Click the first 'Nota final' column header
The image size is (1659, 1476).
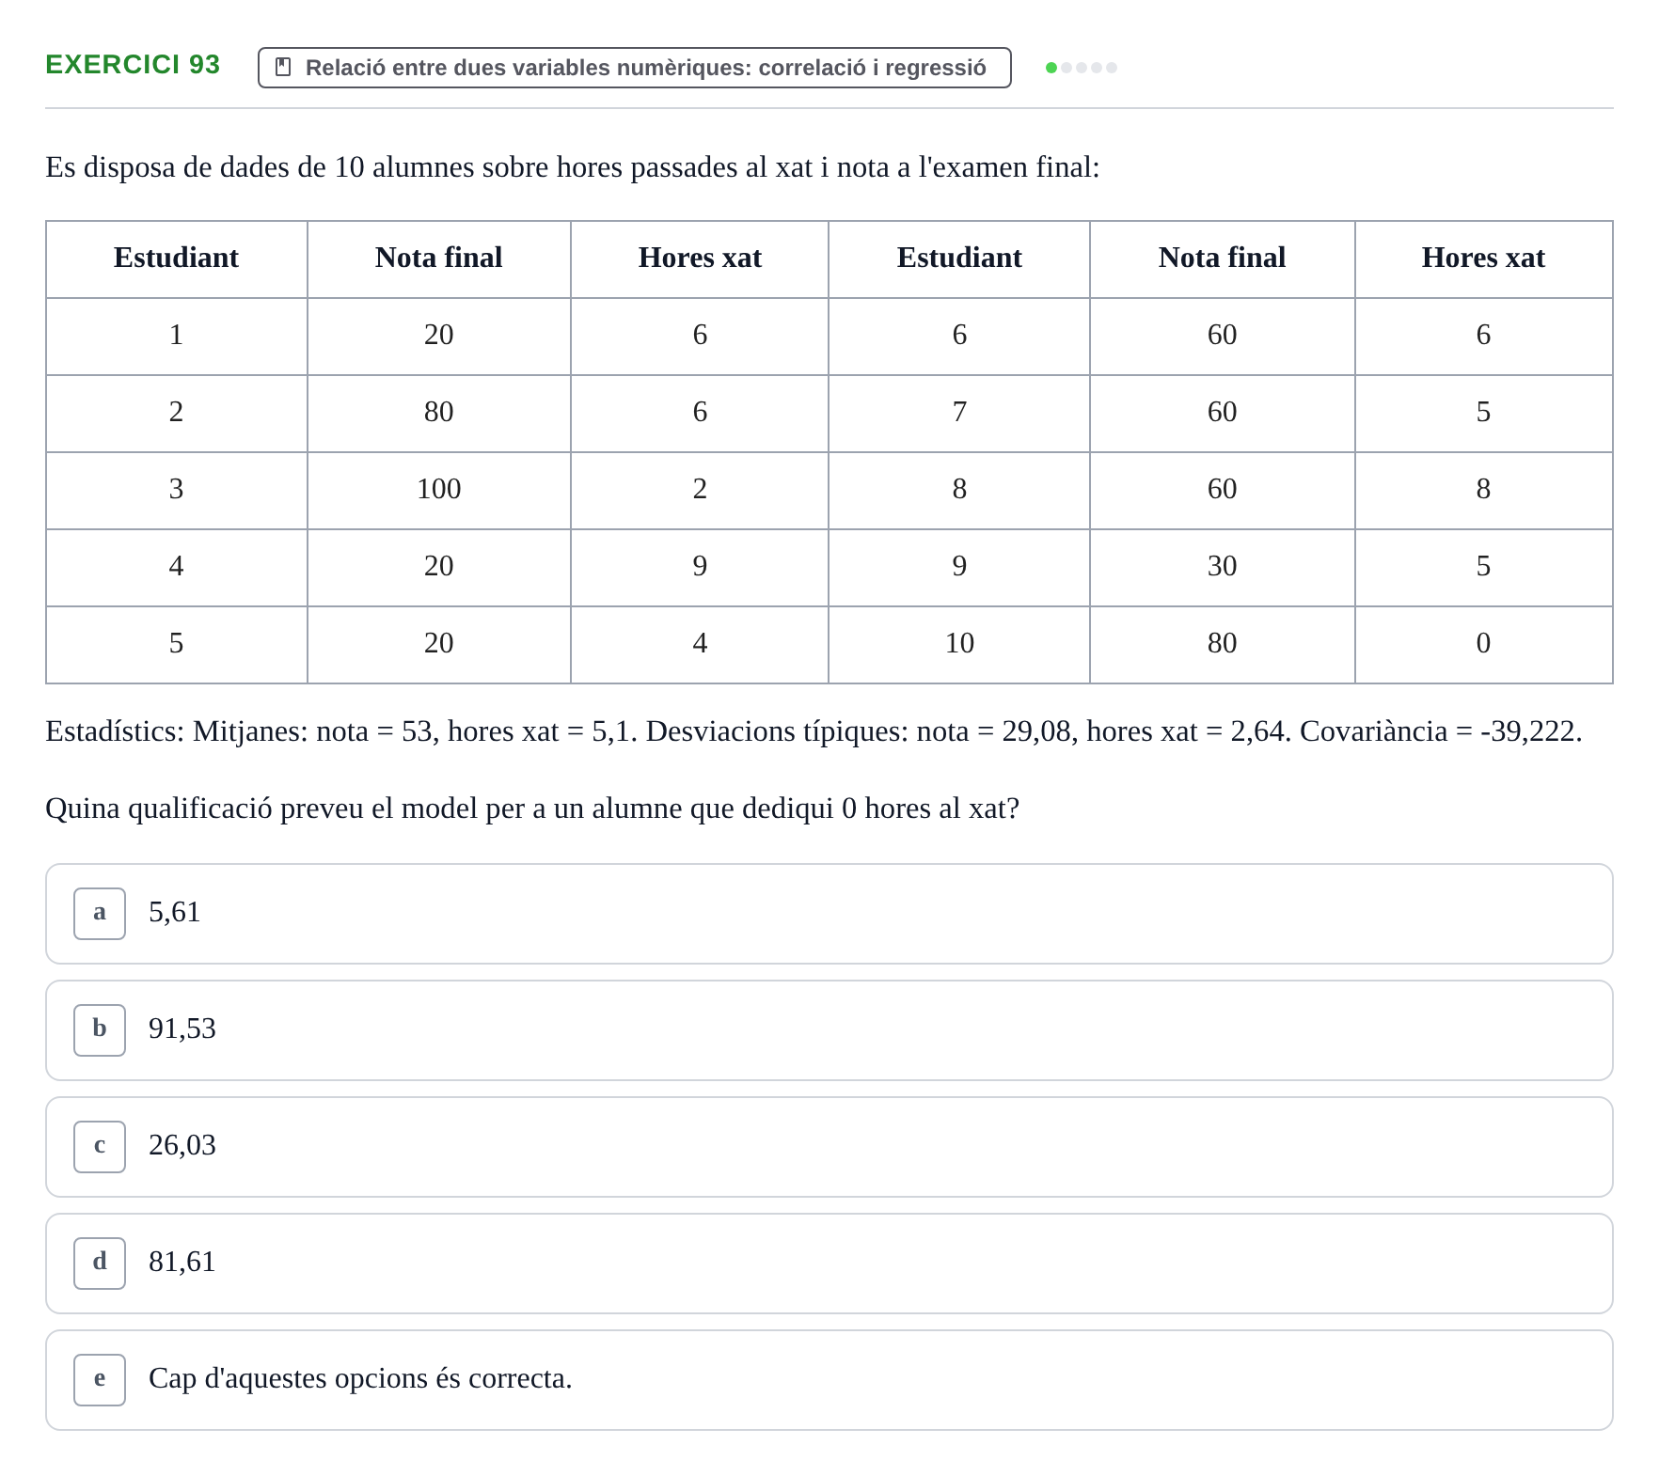click(439, 259)
